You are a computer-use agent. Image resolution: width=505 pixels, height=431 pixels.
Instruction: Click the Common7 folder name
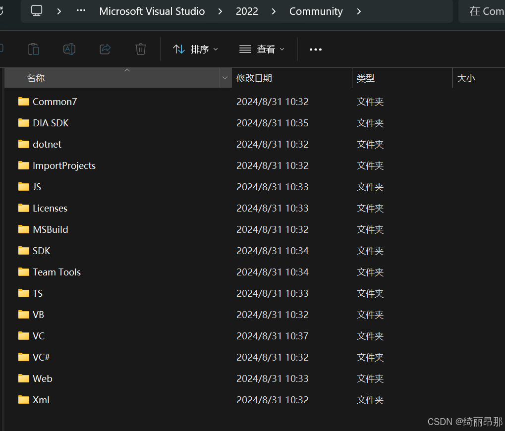tap(55, 102)
